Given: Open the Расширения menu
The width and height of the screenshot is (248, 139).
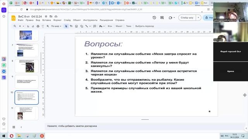Looking at the screenshot, I should [x=106, y=20].
